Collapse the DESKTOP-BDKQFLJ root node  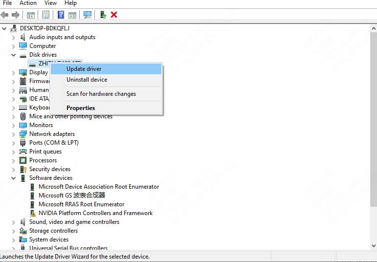(4, 29)
